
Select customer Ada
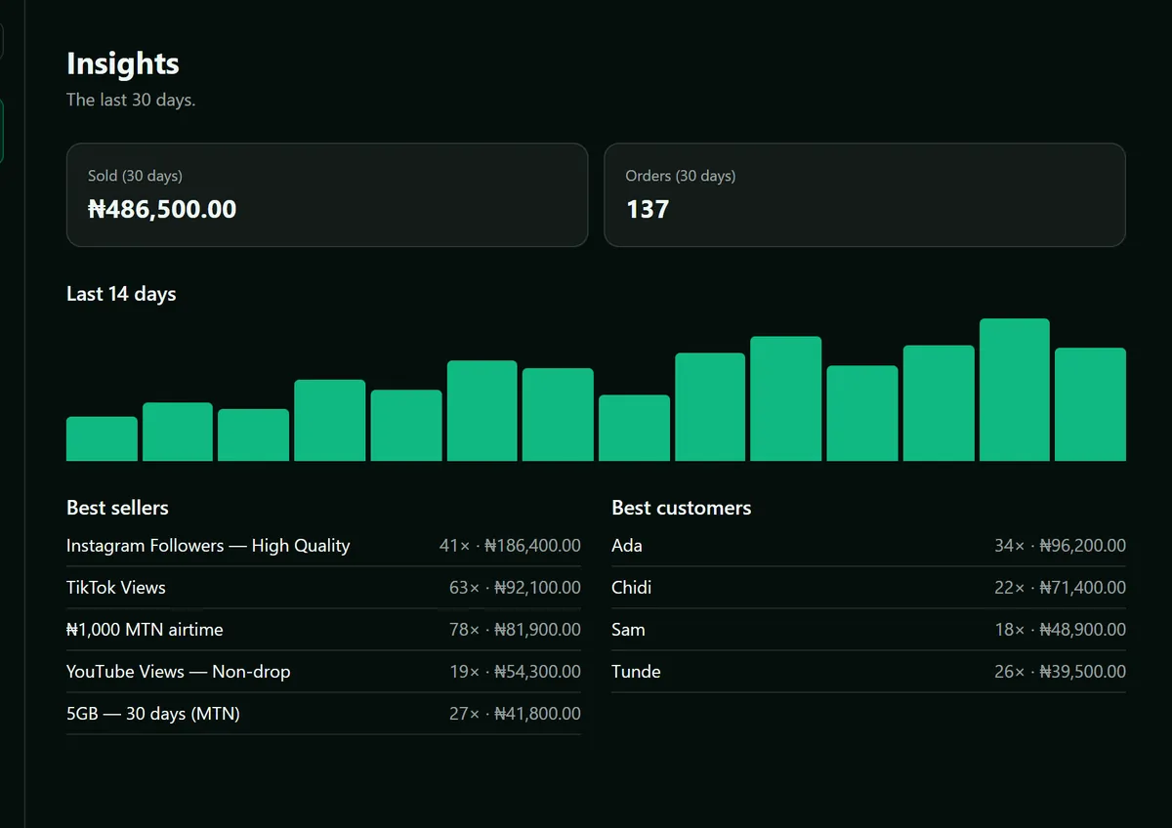pos(627,546)
